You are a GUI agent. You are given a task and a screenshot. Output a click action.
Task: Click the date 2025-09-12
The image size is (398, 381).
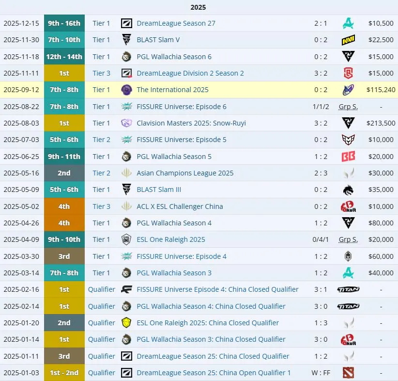(x=21, y=90)
